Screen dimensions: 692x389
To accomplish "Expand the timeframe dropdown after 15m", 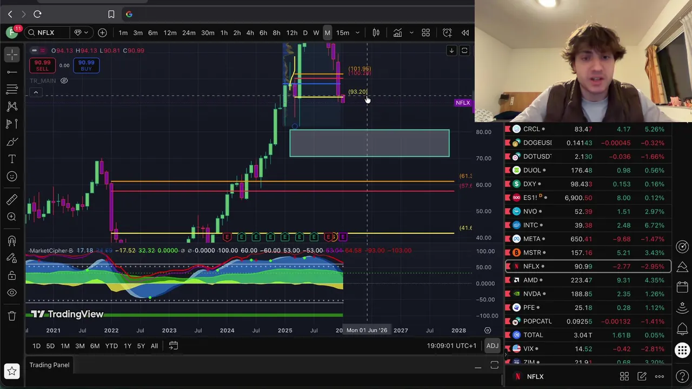I will 357,33.
